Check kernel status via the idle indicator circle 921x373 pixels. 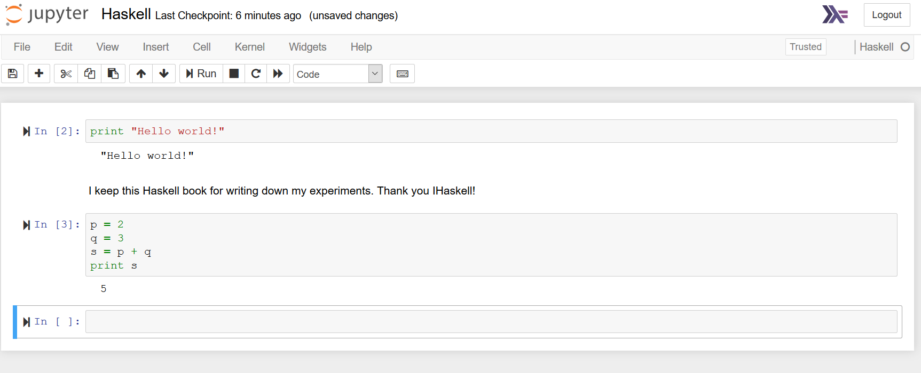907,47
